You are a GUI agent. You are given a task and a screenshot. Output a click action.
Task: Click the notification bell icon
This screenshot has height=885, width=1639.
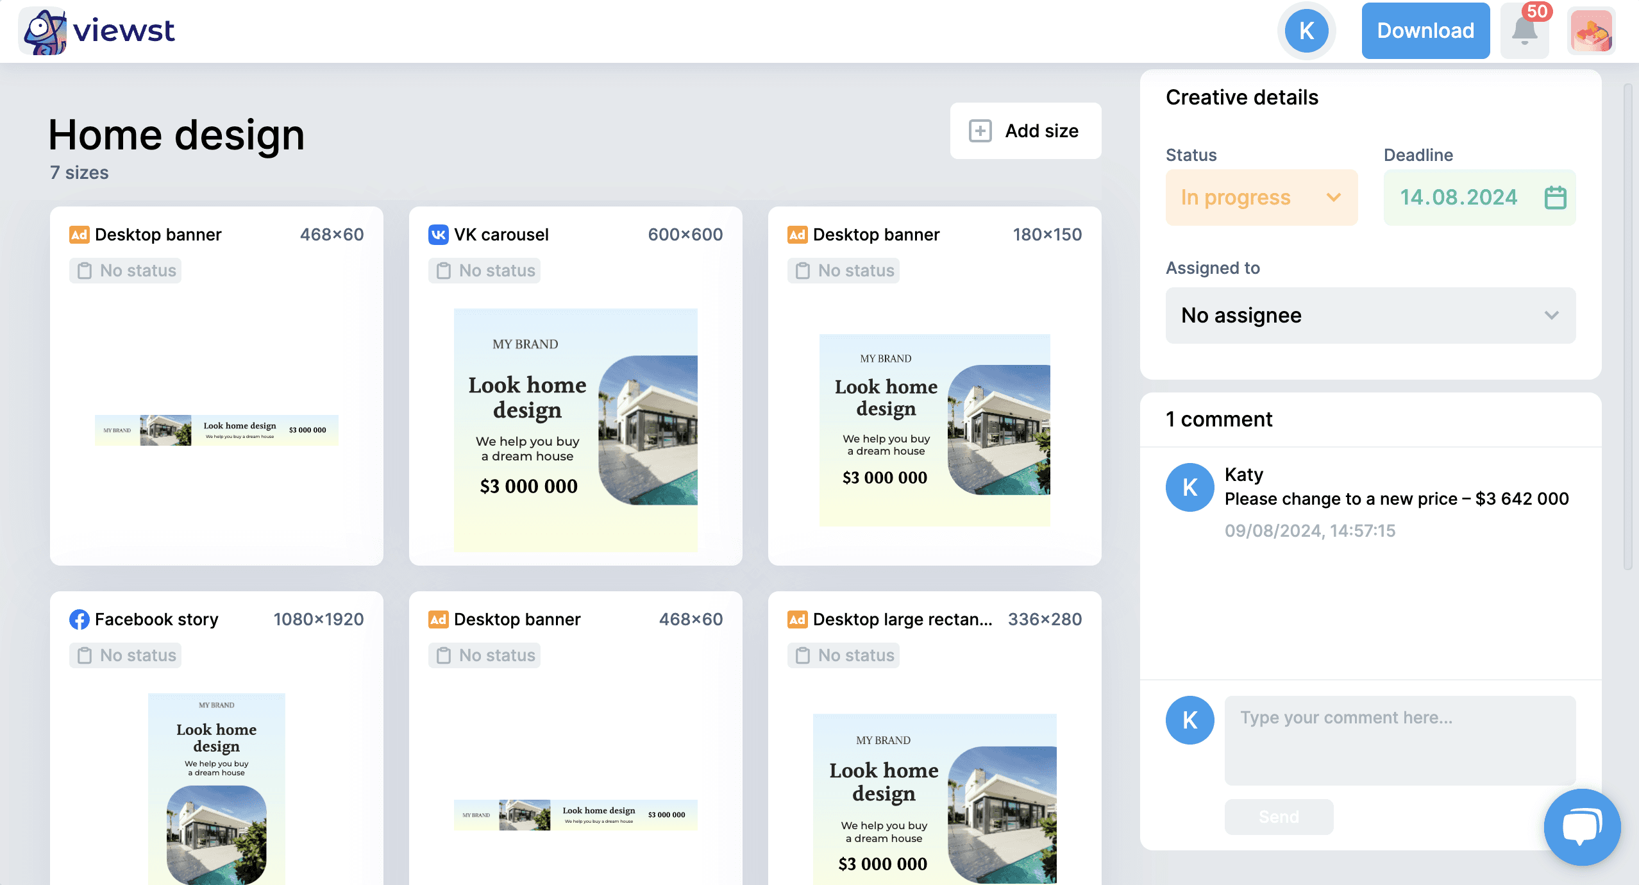[1525, 31]
